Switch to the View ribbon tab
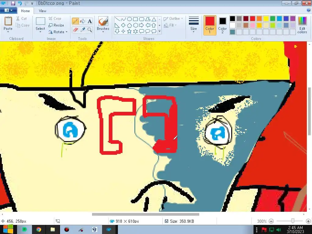The height and width of the screenshot is (234, 312). 42,11
